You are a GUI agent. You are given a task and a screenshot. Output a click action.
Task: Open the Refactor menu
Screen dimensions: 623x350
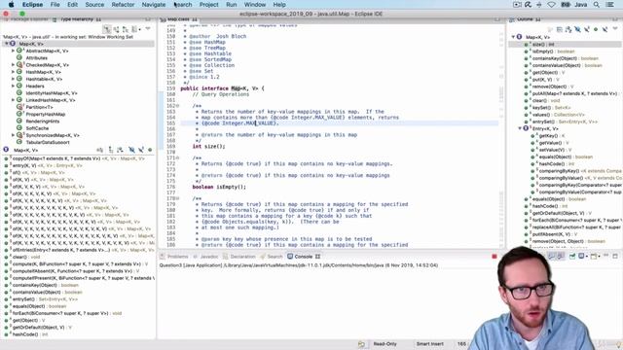click(123, 4)
